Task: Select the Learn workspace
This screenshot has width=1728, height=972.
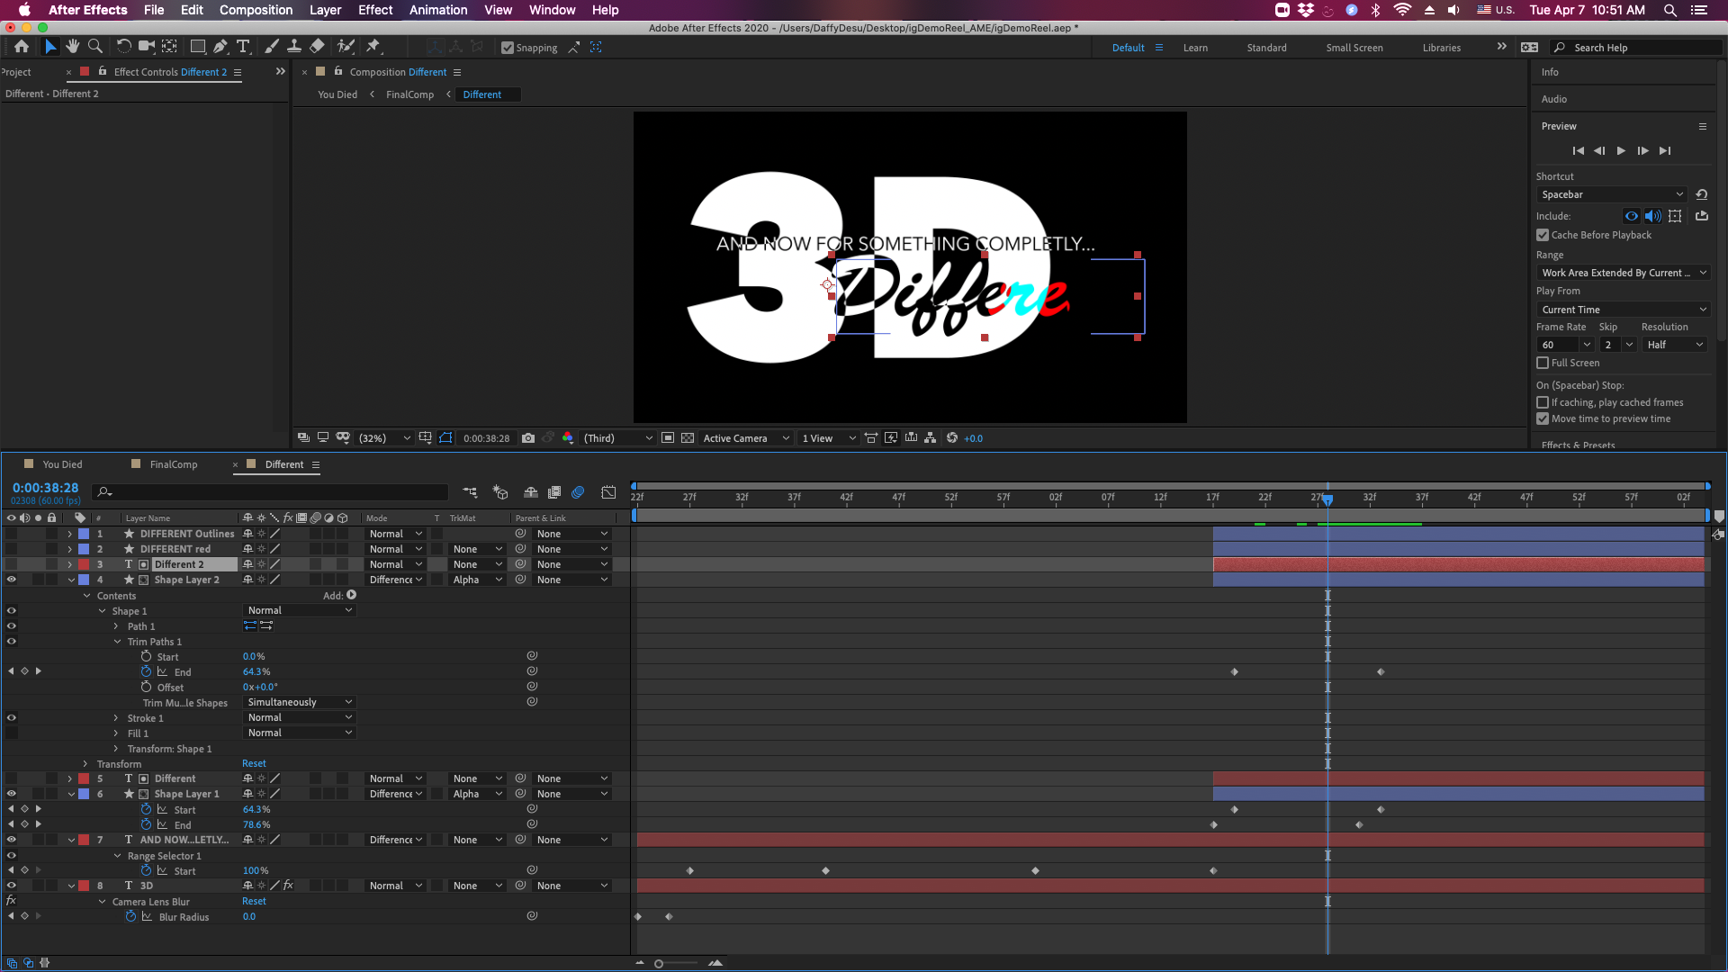Action: tap(1195, 48)
